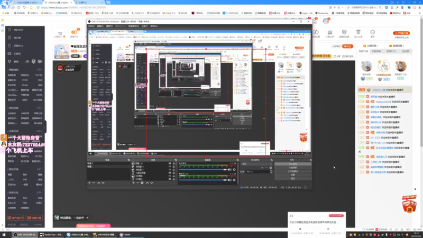
Task: Adjust the transition duration spinner arrows
Action: pos(271,171)
